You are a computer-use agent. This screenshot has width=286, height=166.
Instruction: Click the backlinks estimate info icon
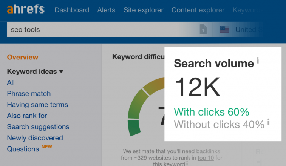pos(187,163)
